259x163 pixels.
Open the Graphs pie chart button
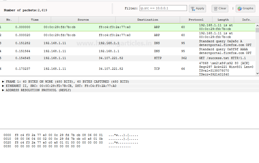pyautogui.click(x=245, y=9)
